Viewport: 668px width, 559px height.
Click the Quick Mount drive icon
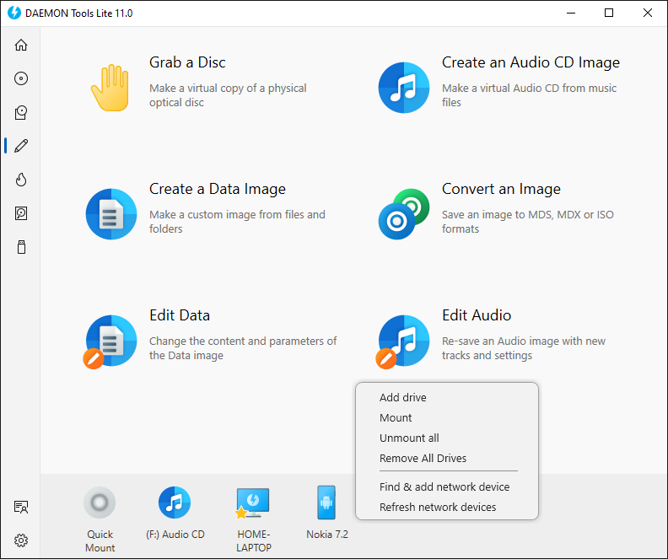tap(100, 503)
